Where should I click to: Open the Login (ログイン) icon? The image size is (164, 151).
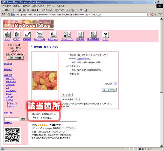(x=17, y=35)
